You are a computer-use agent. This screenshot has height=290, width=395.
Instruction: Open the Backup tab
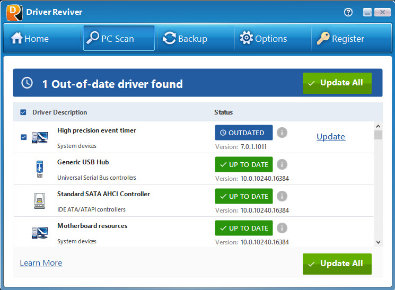point(196,39)
